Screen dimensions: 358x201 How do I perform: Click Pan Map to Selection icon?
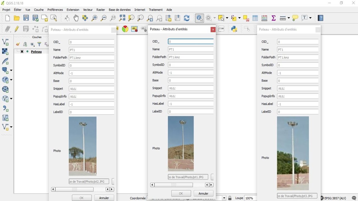tap(85, 18)
